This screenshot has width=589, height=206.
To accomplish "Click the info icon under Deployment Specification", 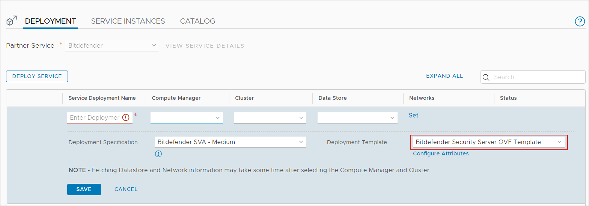I will pos(158,154).
